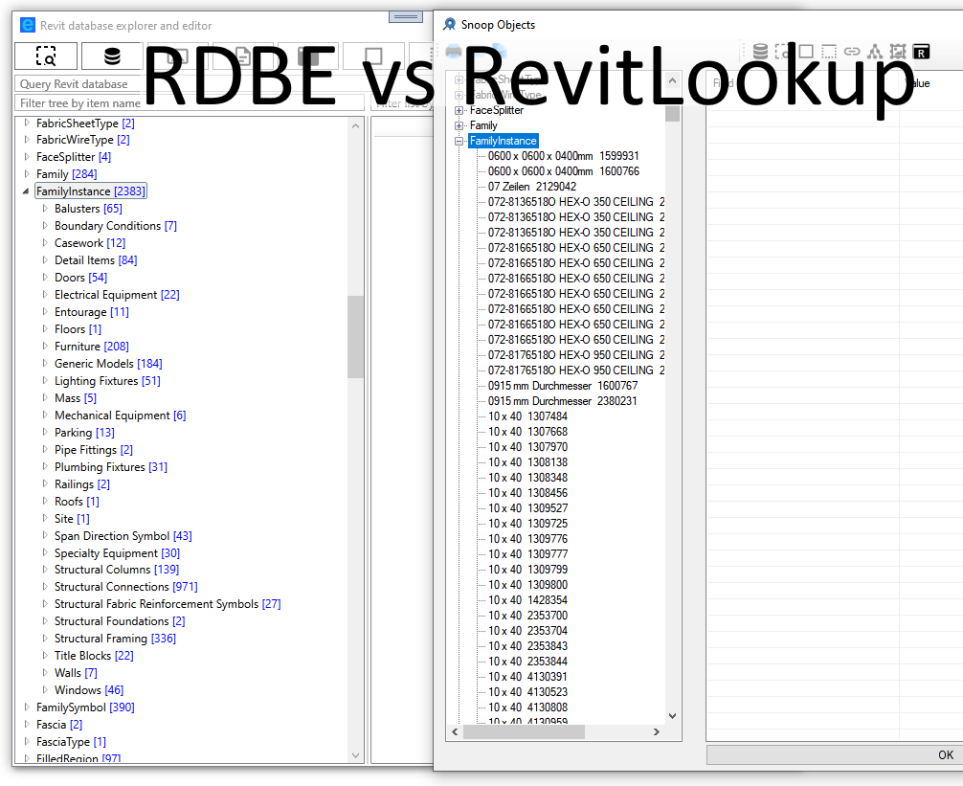Select the Plumbing Fixtures [31] item
Viewport: 963px width, 786px height.
110,466
